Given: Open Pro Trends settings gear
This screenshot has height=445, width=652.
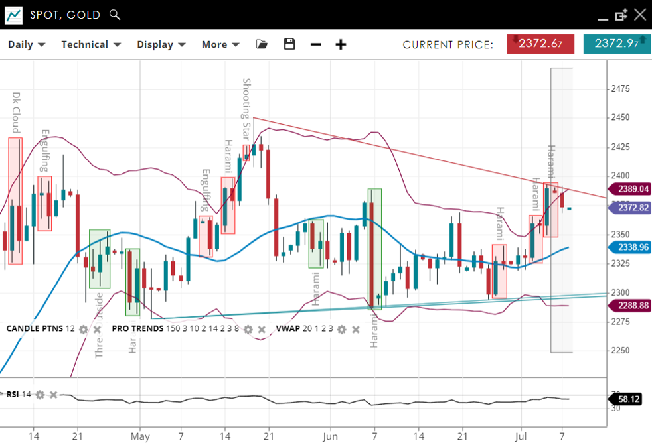Looking at the screenshot, I should (x=248, y=329).
